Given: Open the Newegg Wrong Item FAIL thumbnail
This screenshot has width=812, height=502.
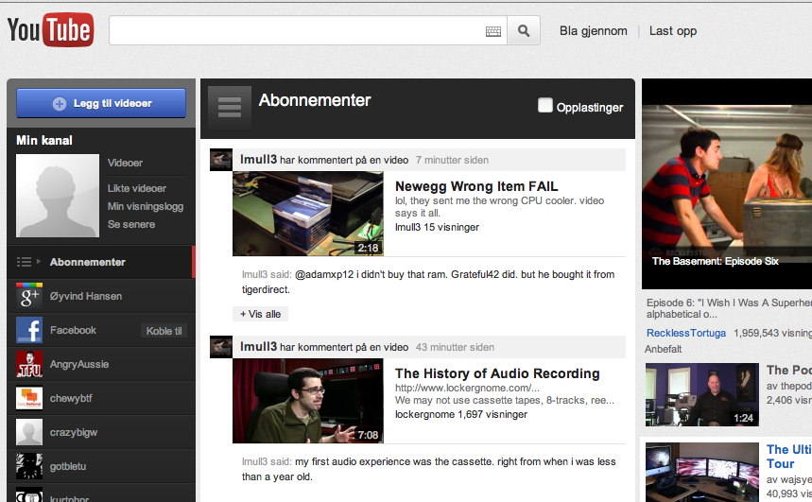Looking at the screenshot, I should pyautogui.click(x=308, y=214).
